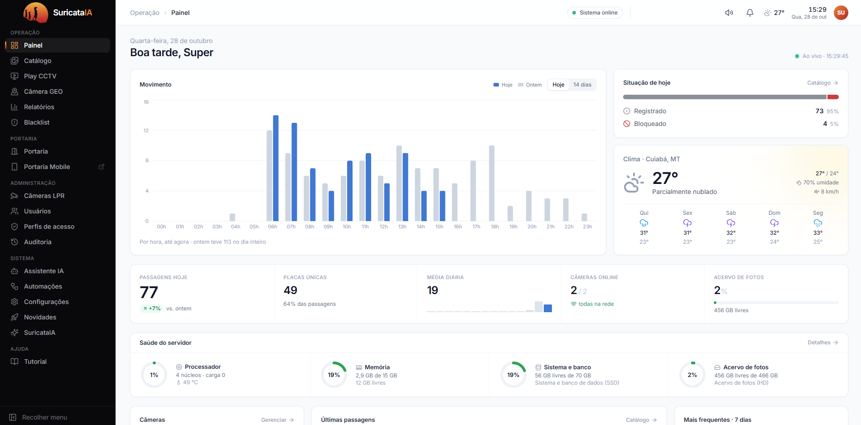This screenshot has height=425, width=861.
Task: Switch chart to 14 dias view
Action: click(582, 85)
